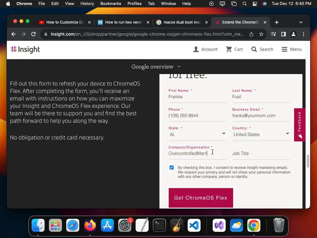Click the Business Email field
Viewport: 317px width, 238px height.
click(x=261, y=116)
